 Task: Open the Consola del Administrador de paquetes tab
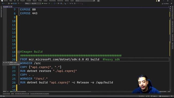39,94
